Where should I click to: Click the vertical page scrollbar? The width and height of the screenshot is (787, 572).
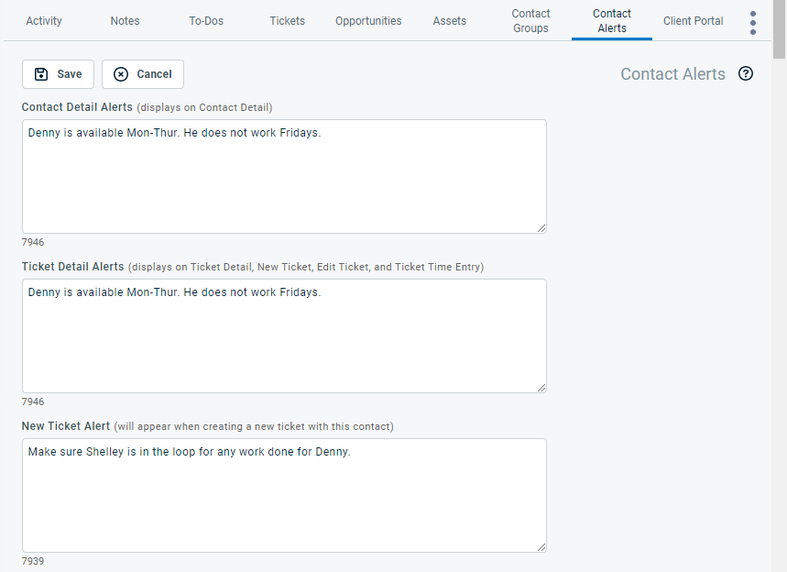pos(779,275)
